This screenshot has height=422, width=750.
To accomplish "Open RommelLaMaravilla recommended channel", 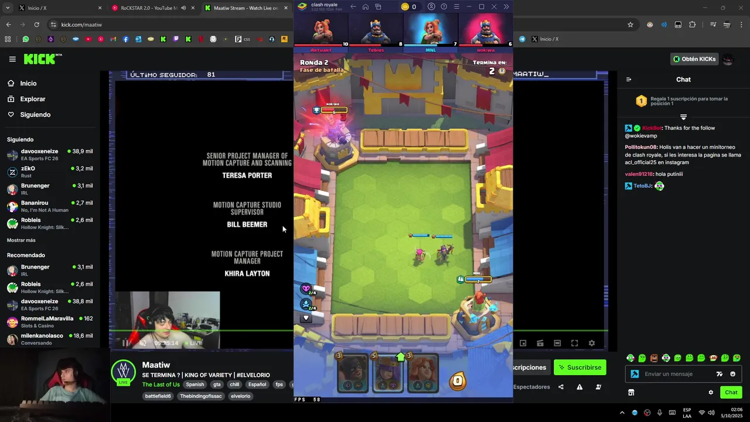I will [x=50, y=322].
